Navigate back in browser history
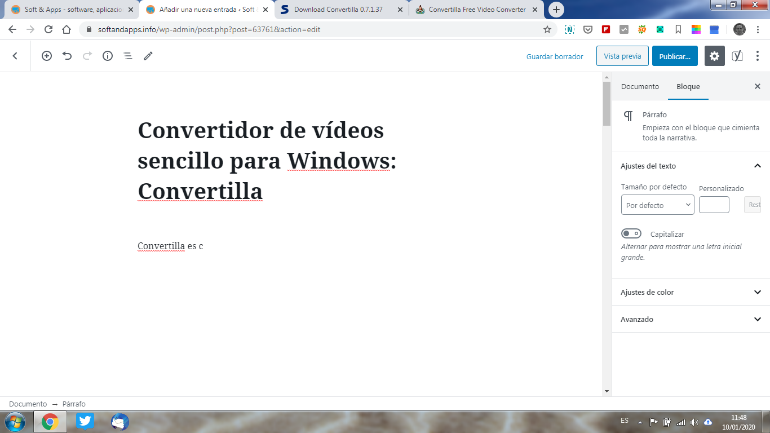The height and width of the screenshot is (433, 770). click(12, 29)
